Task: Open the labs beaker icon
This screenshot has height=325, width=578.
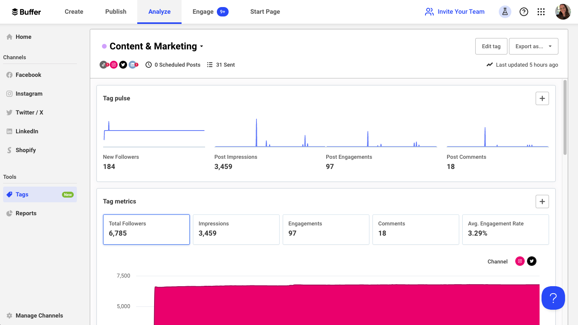Action: pyautogui.click(x=505, y=12)
